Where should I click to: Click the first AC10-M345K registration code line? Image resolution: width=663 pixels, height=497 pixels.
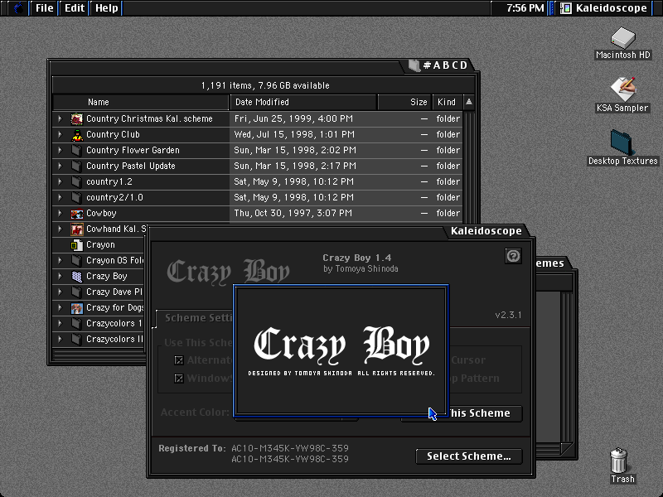click(x=290, y=448)
